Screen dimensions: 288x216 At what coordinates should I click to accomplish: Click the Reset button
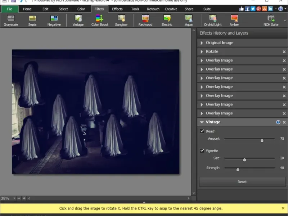pyautogui.click(x=242, y=182)
